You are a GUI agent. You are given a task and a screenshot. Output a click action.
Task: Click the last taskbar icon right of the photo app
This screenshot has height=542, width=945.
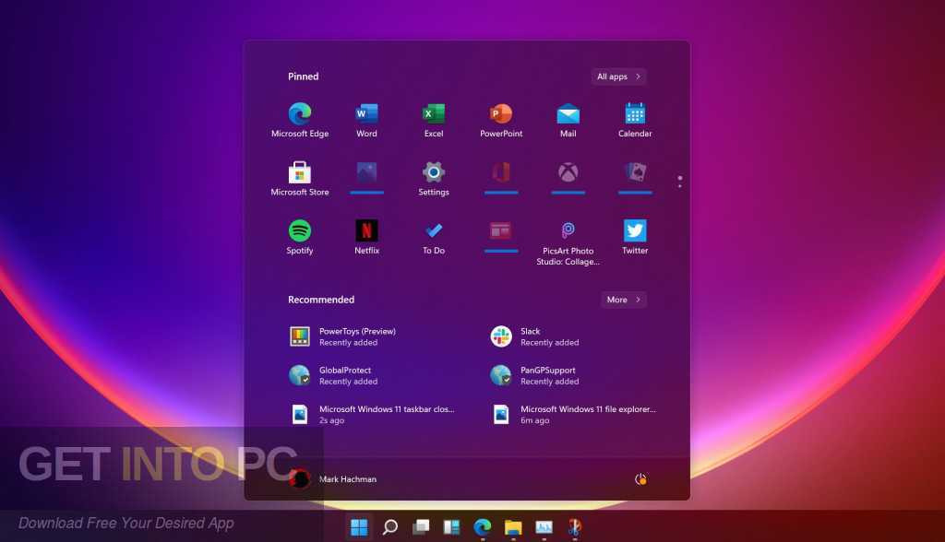pyautogui.click(x=574, y=527)
